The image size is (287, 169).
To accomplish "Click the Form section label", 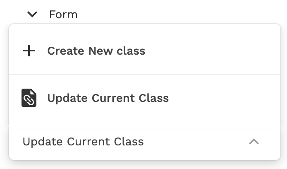I will tap(63, 14).
